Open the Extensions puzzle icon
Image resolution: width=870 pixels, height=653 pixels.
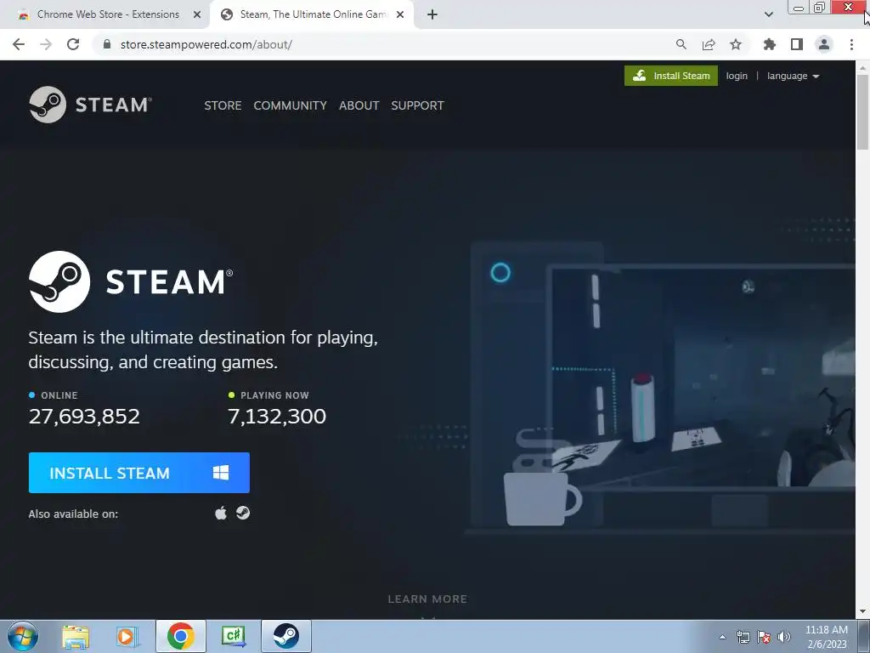[x=769, y=44]
